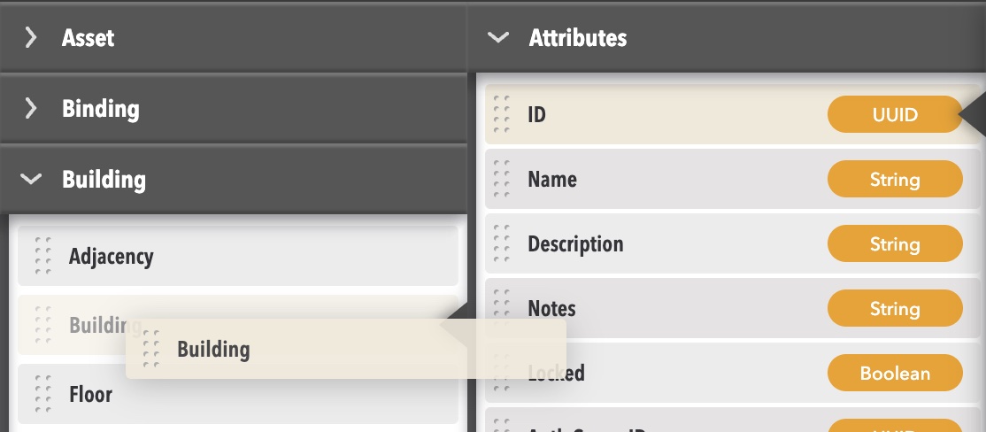Click the String type badge for Name
The width and height of the screenshot is (986, 432).
[894, 180]
